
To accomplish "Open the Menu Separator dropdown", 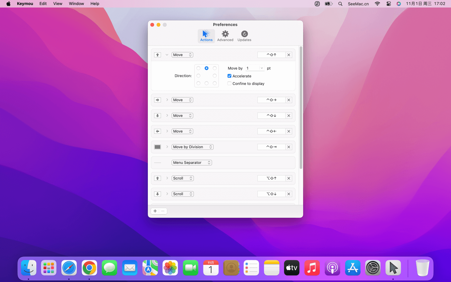I will pyautogui.click(x=192, y=162).
